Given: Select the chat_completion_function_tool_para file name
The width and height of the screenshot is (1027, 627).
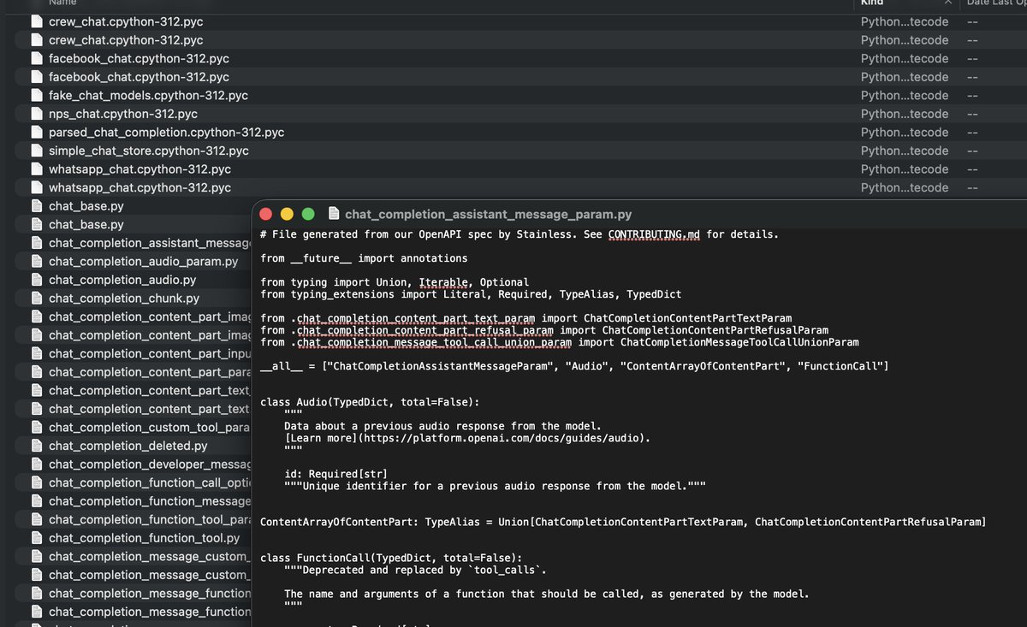Looking at the screenshot, I should pos(149,519).
